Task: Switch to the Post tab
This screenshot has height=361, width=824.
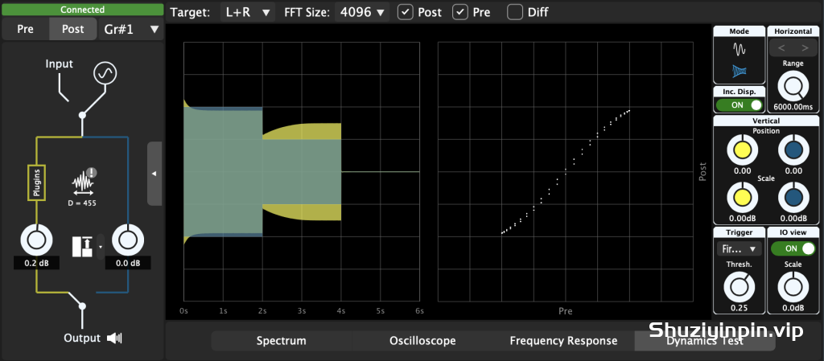Action: tap(73, 29)
